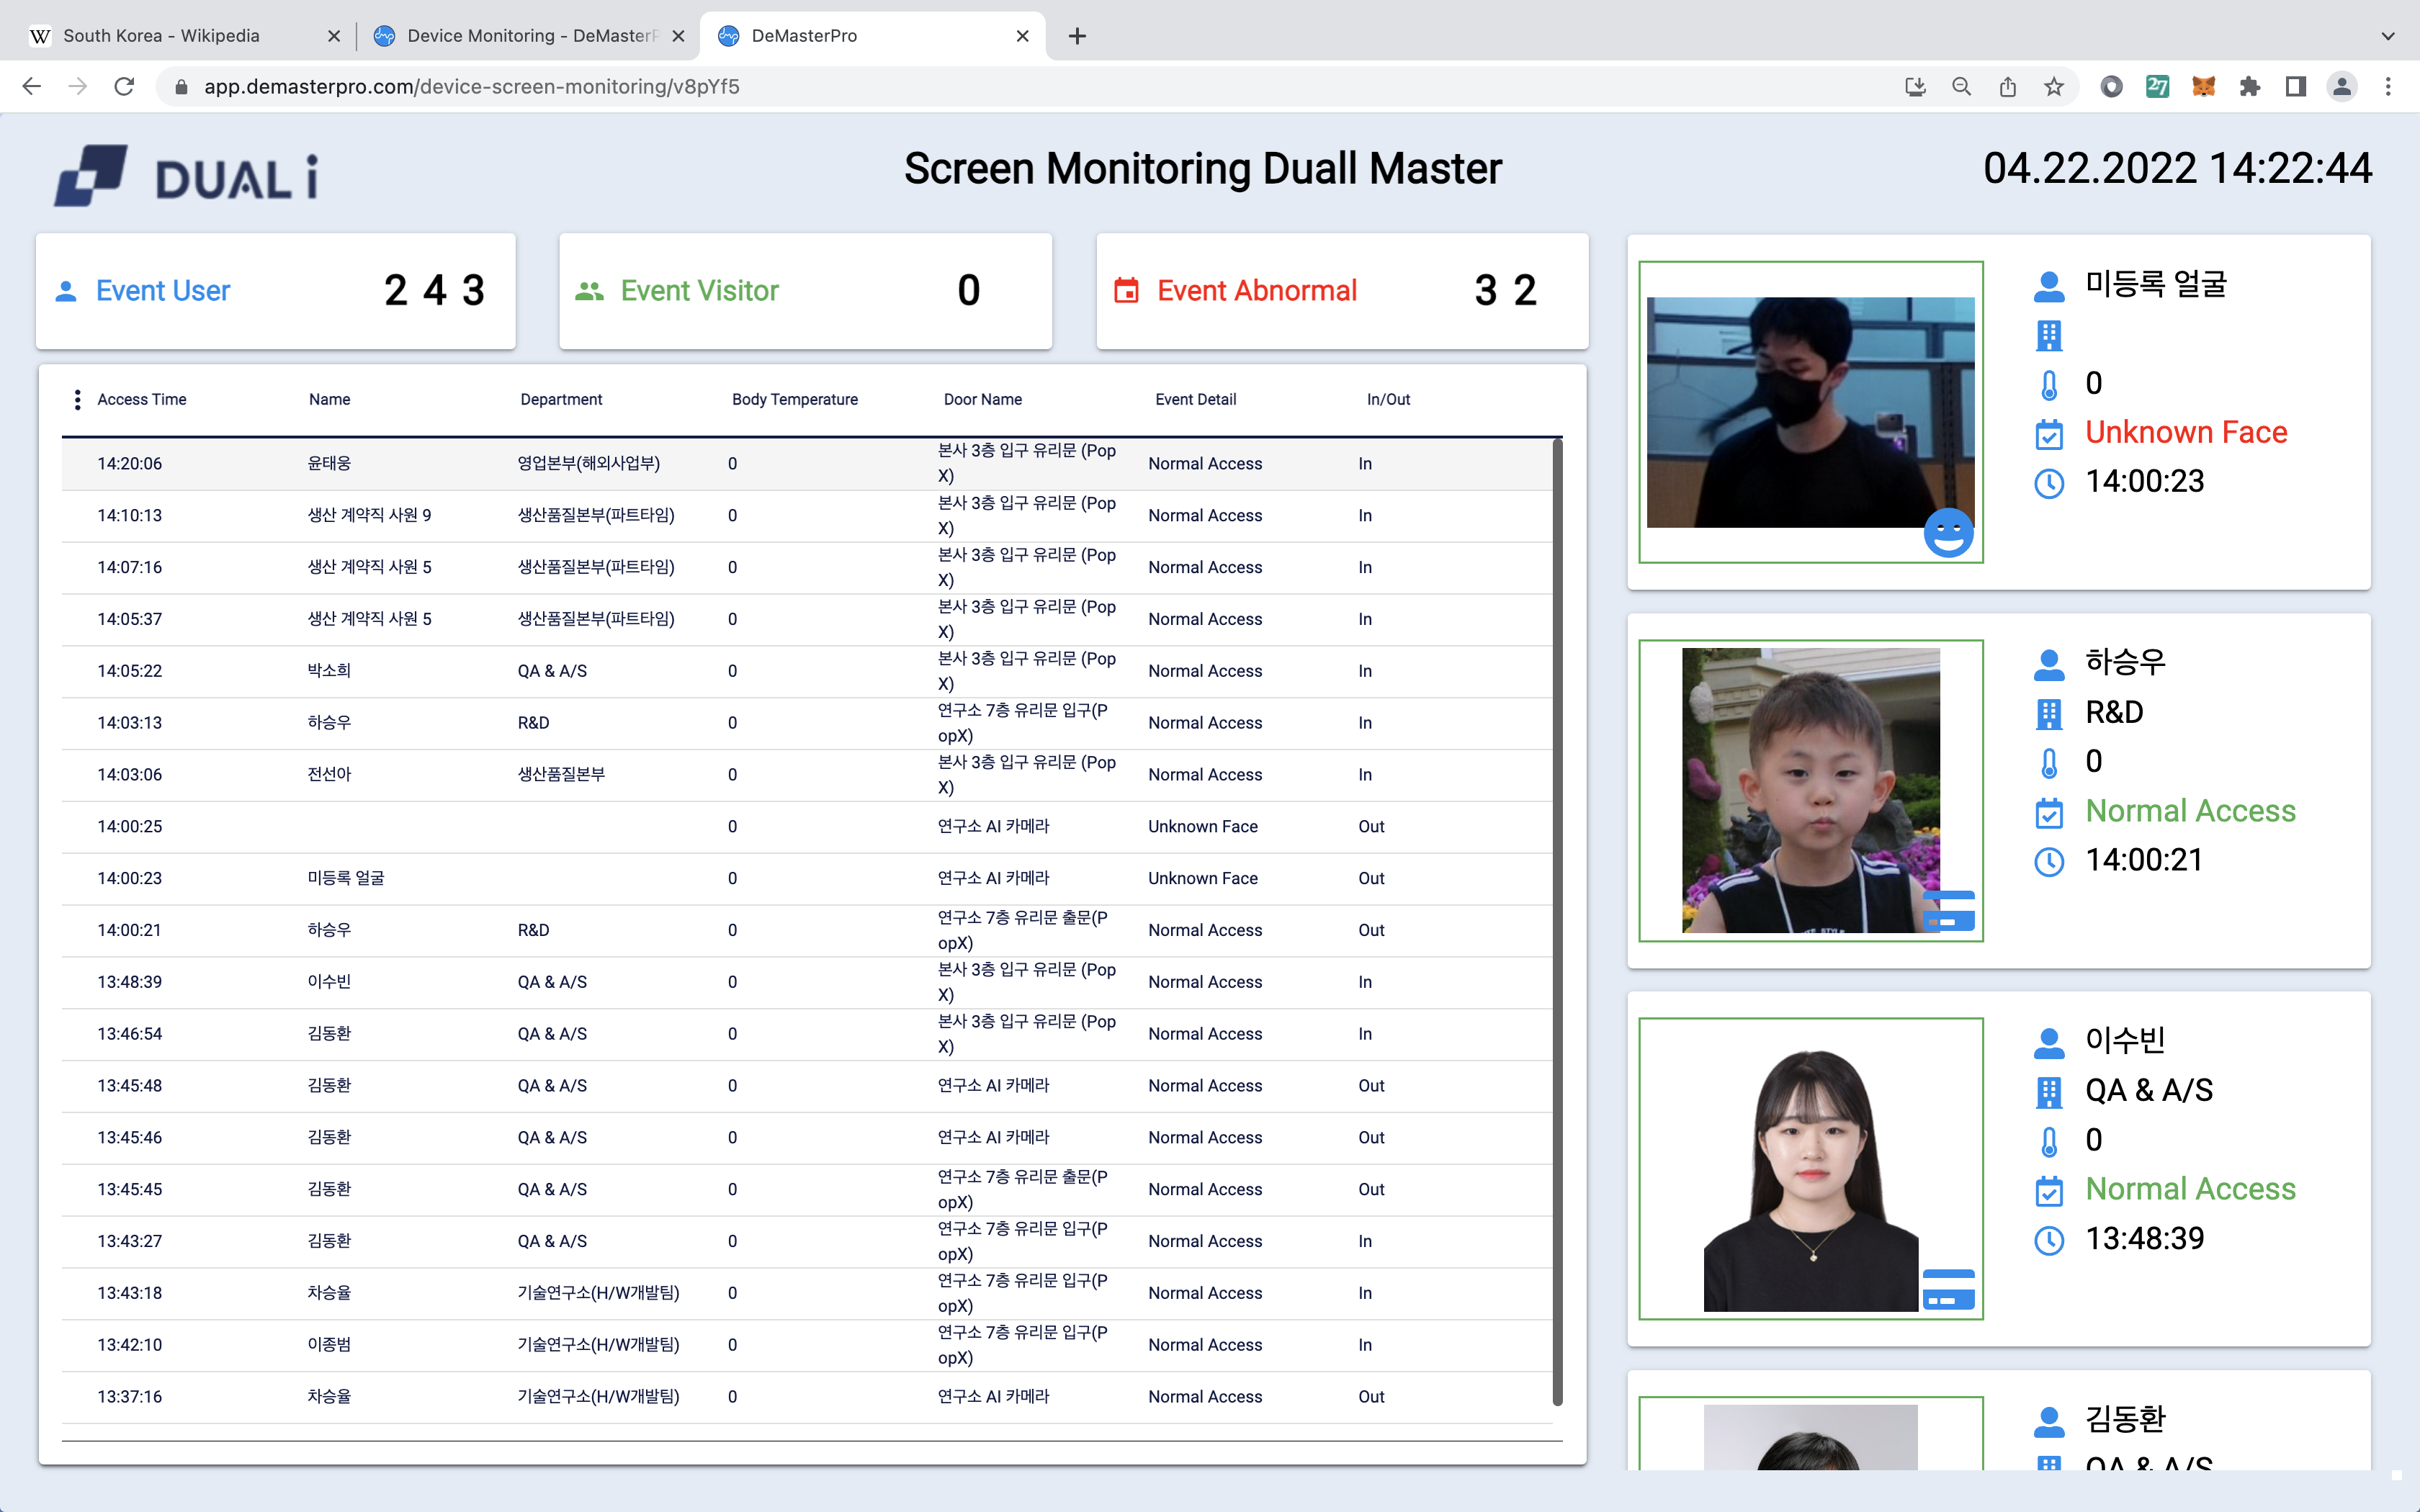
Task: Open the Event Abnormal summary card
Action: click(x=1342, y=291)
